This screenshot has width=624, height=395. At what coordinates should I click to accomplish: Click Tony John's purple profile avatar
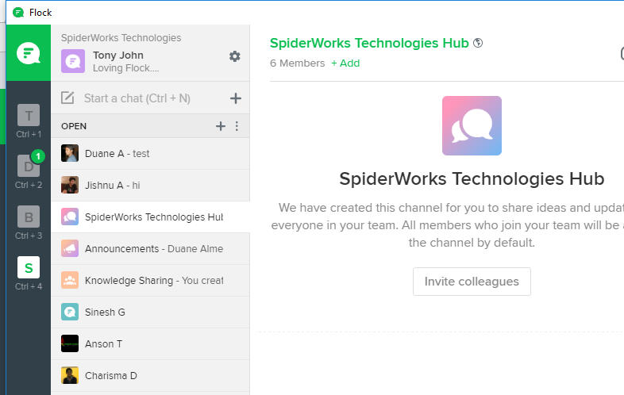click(73, 61)
